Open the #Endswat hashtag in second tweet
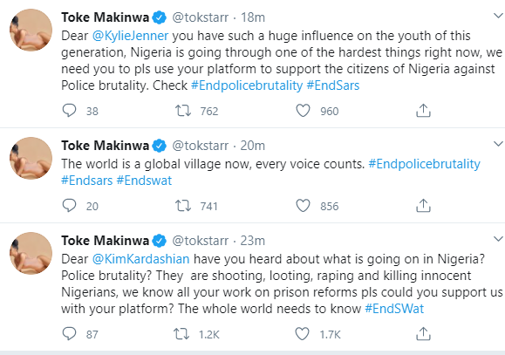 [x=144, y=181]
